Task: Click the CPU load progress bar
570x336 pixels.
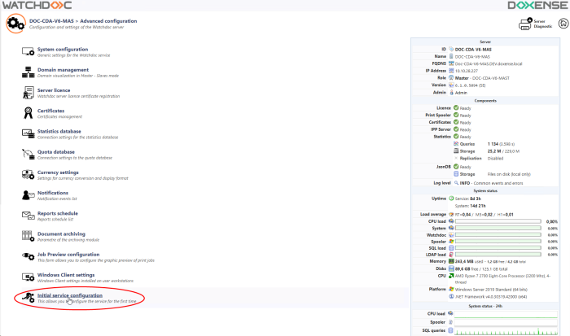Action: [x=497, y=220]
